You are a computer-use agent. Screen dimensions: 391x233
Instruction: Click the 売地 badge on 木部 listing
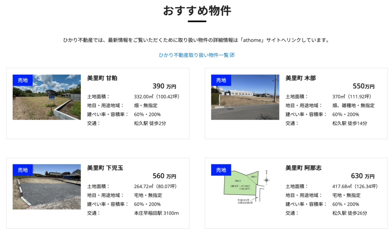click(221, 80)
